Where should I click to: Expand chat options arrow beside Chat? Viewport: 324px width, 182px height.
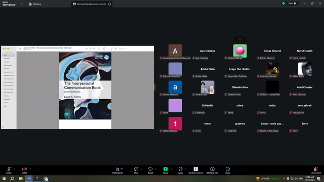pos(142,169)
